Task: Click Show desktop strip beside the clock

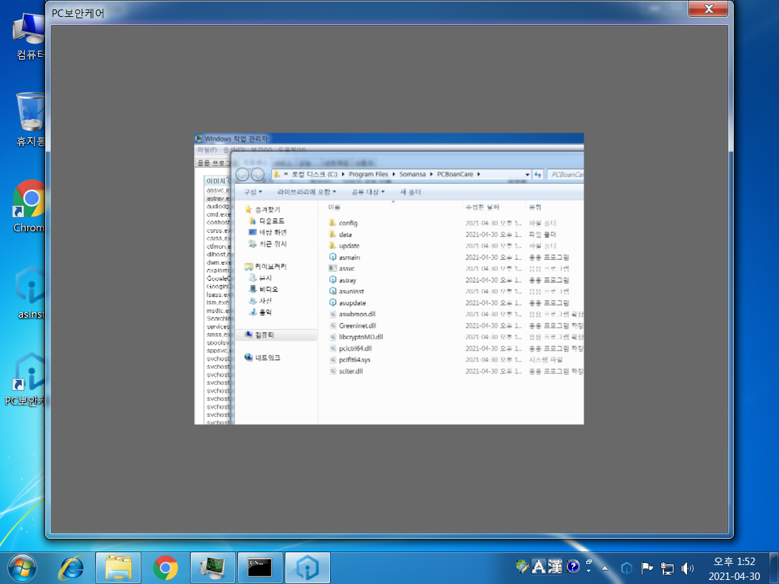Action: tap(774, 568)
